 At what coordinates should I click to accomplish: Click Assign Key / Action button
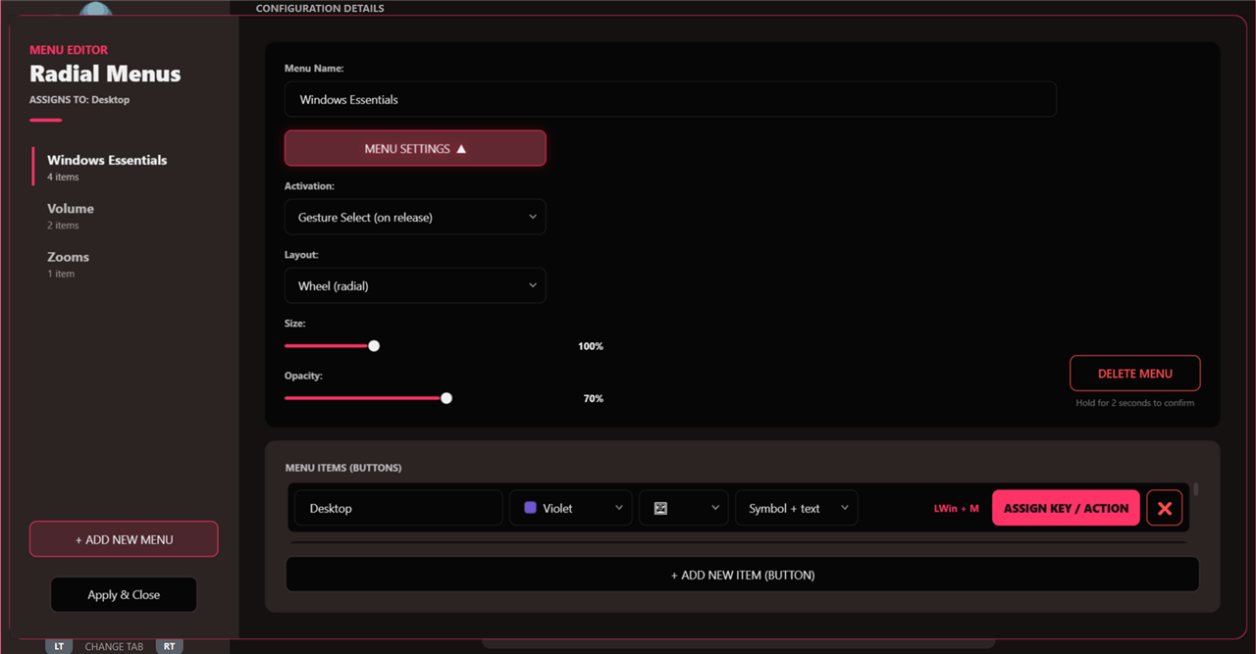(1066, 508)
